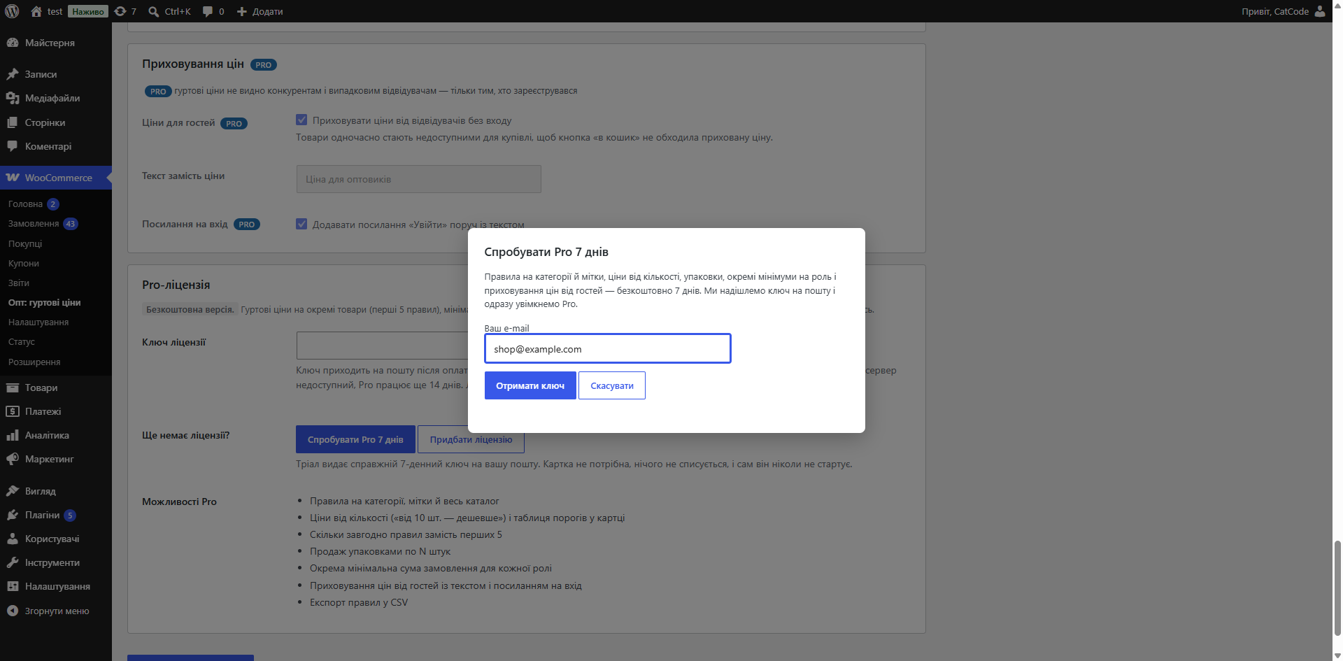Click the Вигляд paintbrush icon

click(x=13, y=491)
